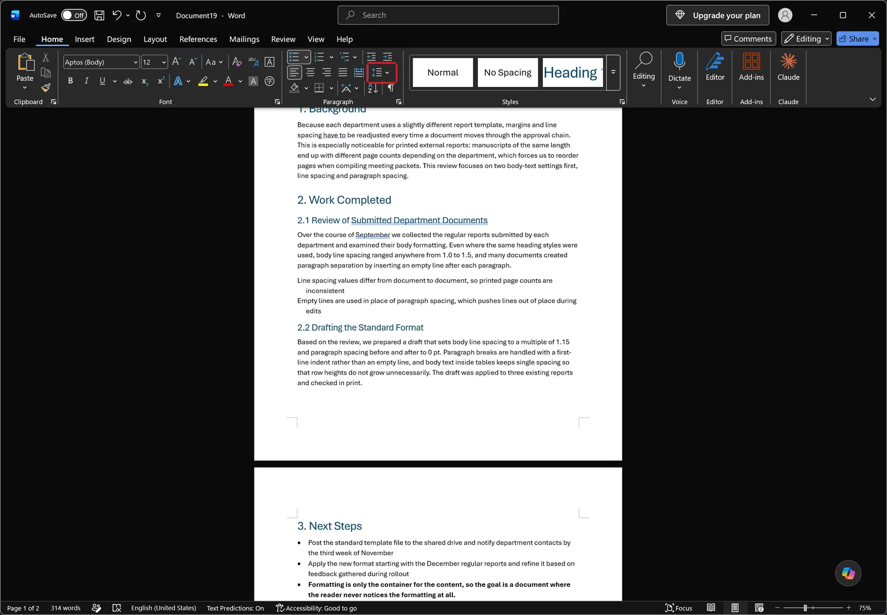
Task: Open the numbering list dropdown arrow
Action: (332, 57)
